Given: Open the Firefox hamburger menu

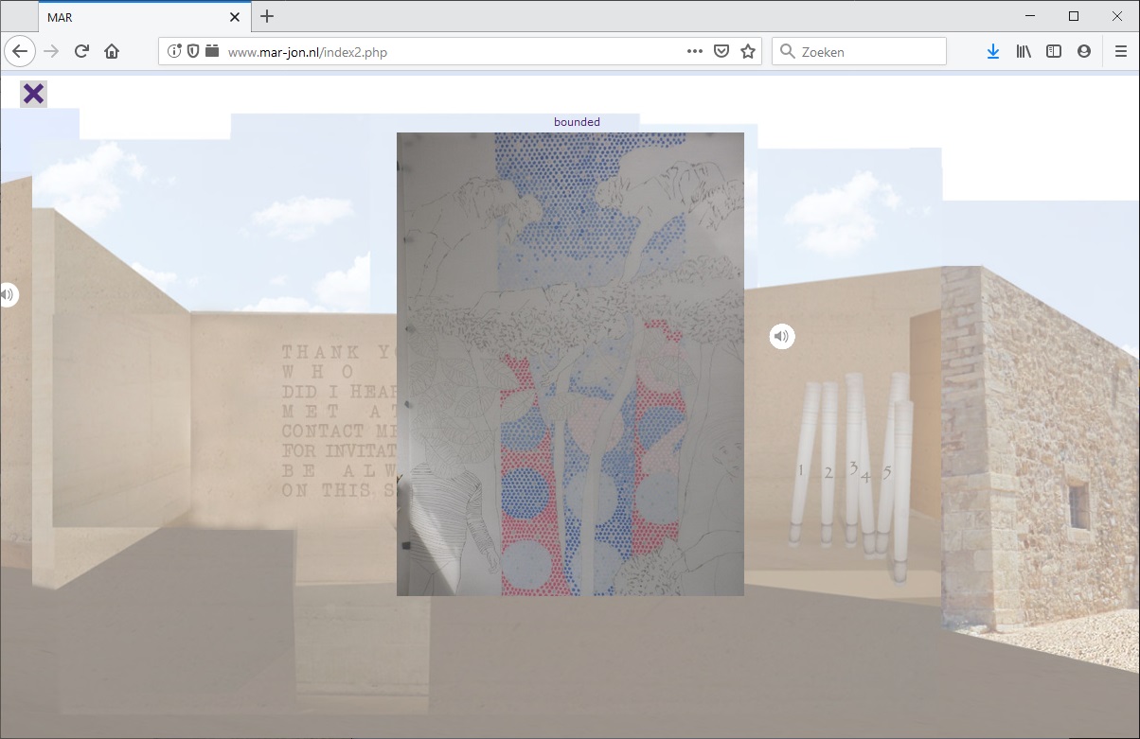Looking at the screenshot, I should [1121, 52].
